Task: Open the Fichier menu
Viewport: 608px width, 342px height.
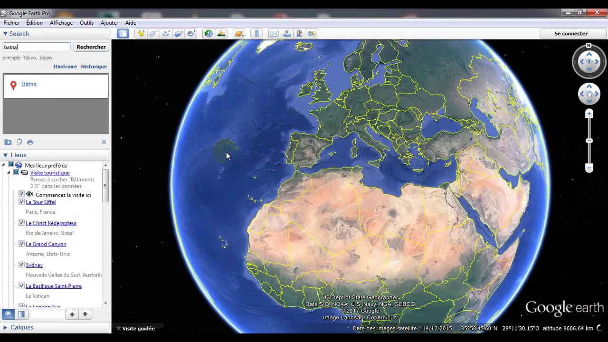Action: [x=11, y=23]
